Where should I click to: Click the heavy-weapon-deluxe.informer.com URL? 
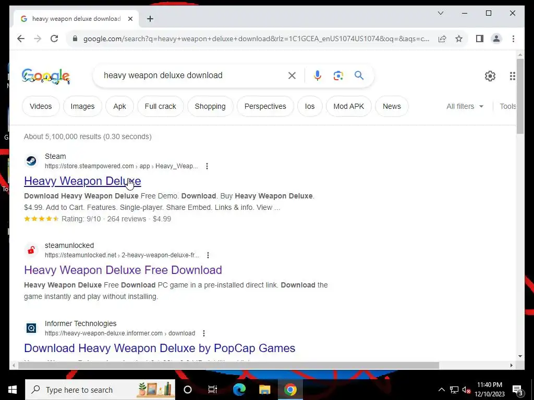(120, 333)
